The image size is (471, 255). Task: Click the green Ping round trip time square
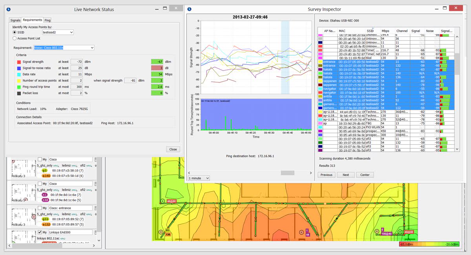[x=19, y=87]
